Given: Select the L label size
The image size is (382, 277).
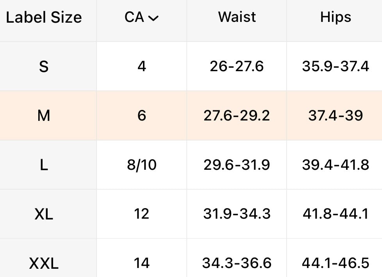Looking at the screenshot, I should point(44,165).
